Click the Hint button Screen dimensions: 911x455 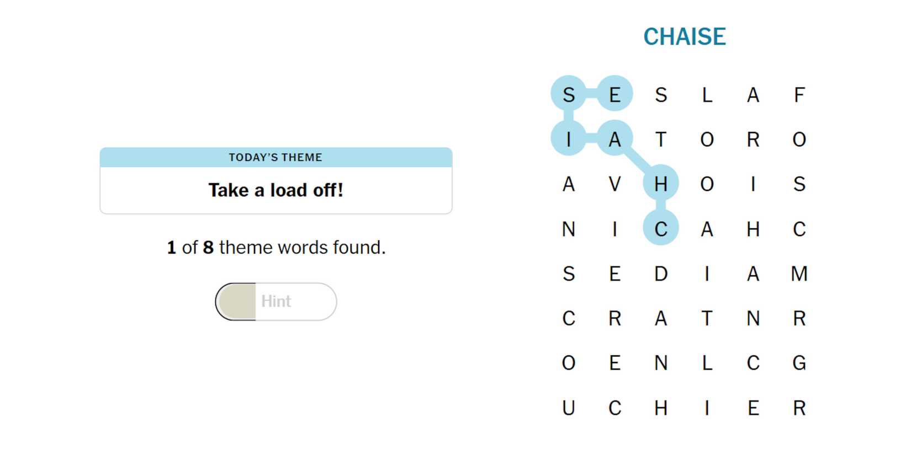click(276, 302)
